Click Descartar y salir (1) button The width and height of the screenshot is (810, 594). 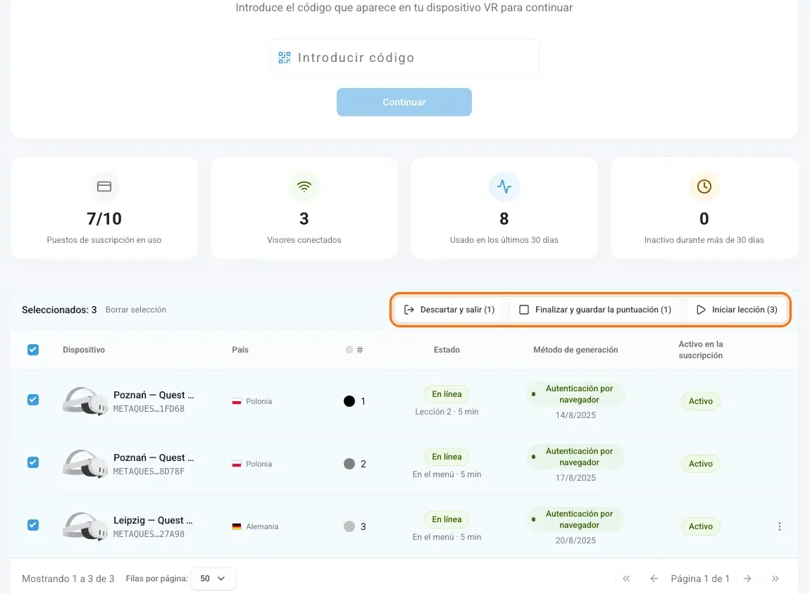click(x=449, y=310)
